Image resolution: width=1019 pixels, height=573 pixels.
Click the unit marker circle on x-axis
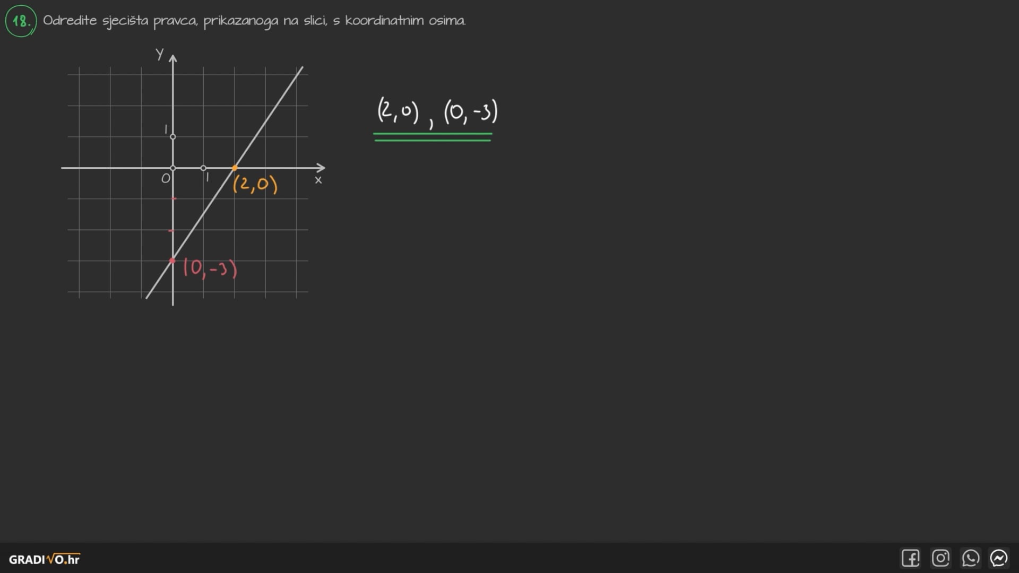point(203,168)
